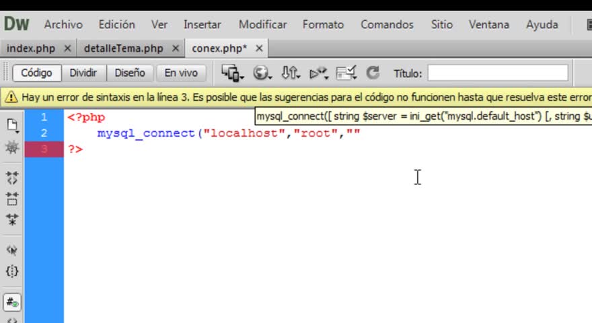Viewport: 592px width, 323px height.
Task: Open the W3C validation dropdown
Action: click(319, 73)
